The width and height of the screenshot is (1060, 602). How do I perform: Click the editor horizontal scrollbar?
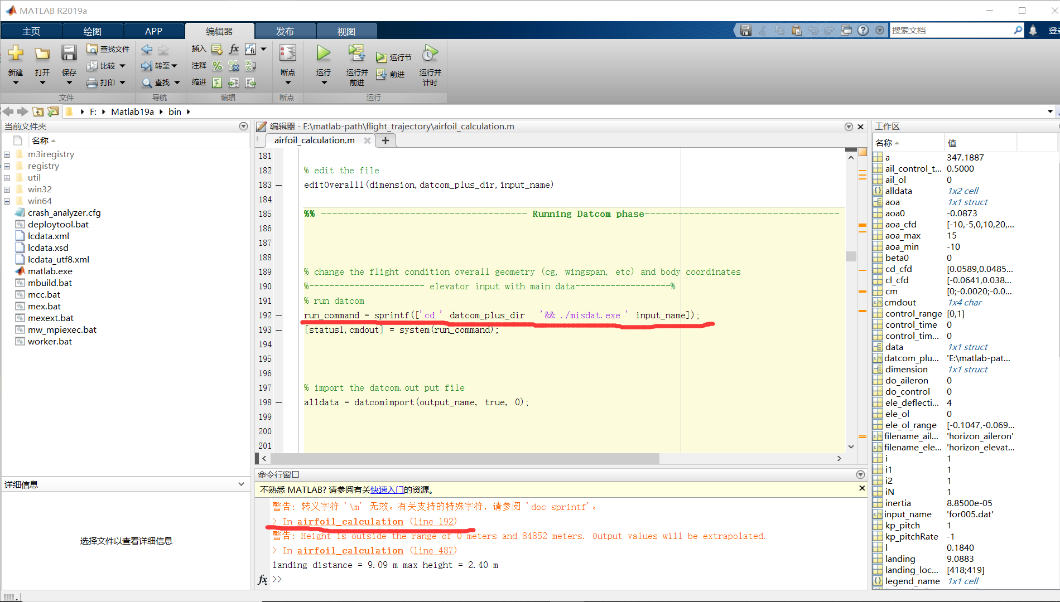tap(464, 458)
